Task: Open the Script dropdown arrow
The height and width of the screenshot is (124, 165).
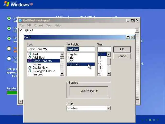Action: (x=109, y=108)
